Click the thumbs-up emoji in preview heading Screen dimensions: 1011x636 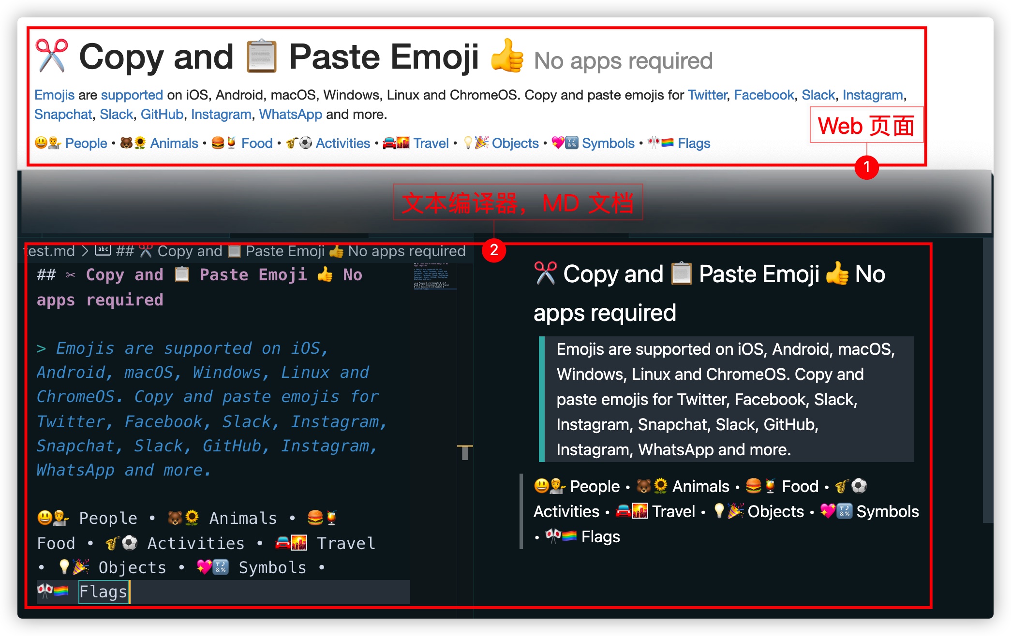point(837,273)
